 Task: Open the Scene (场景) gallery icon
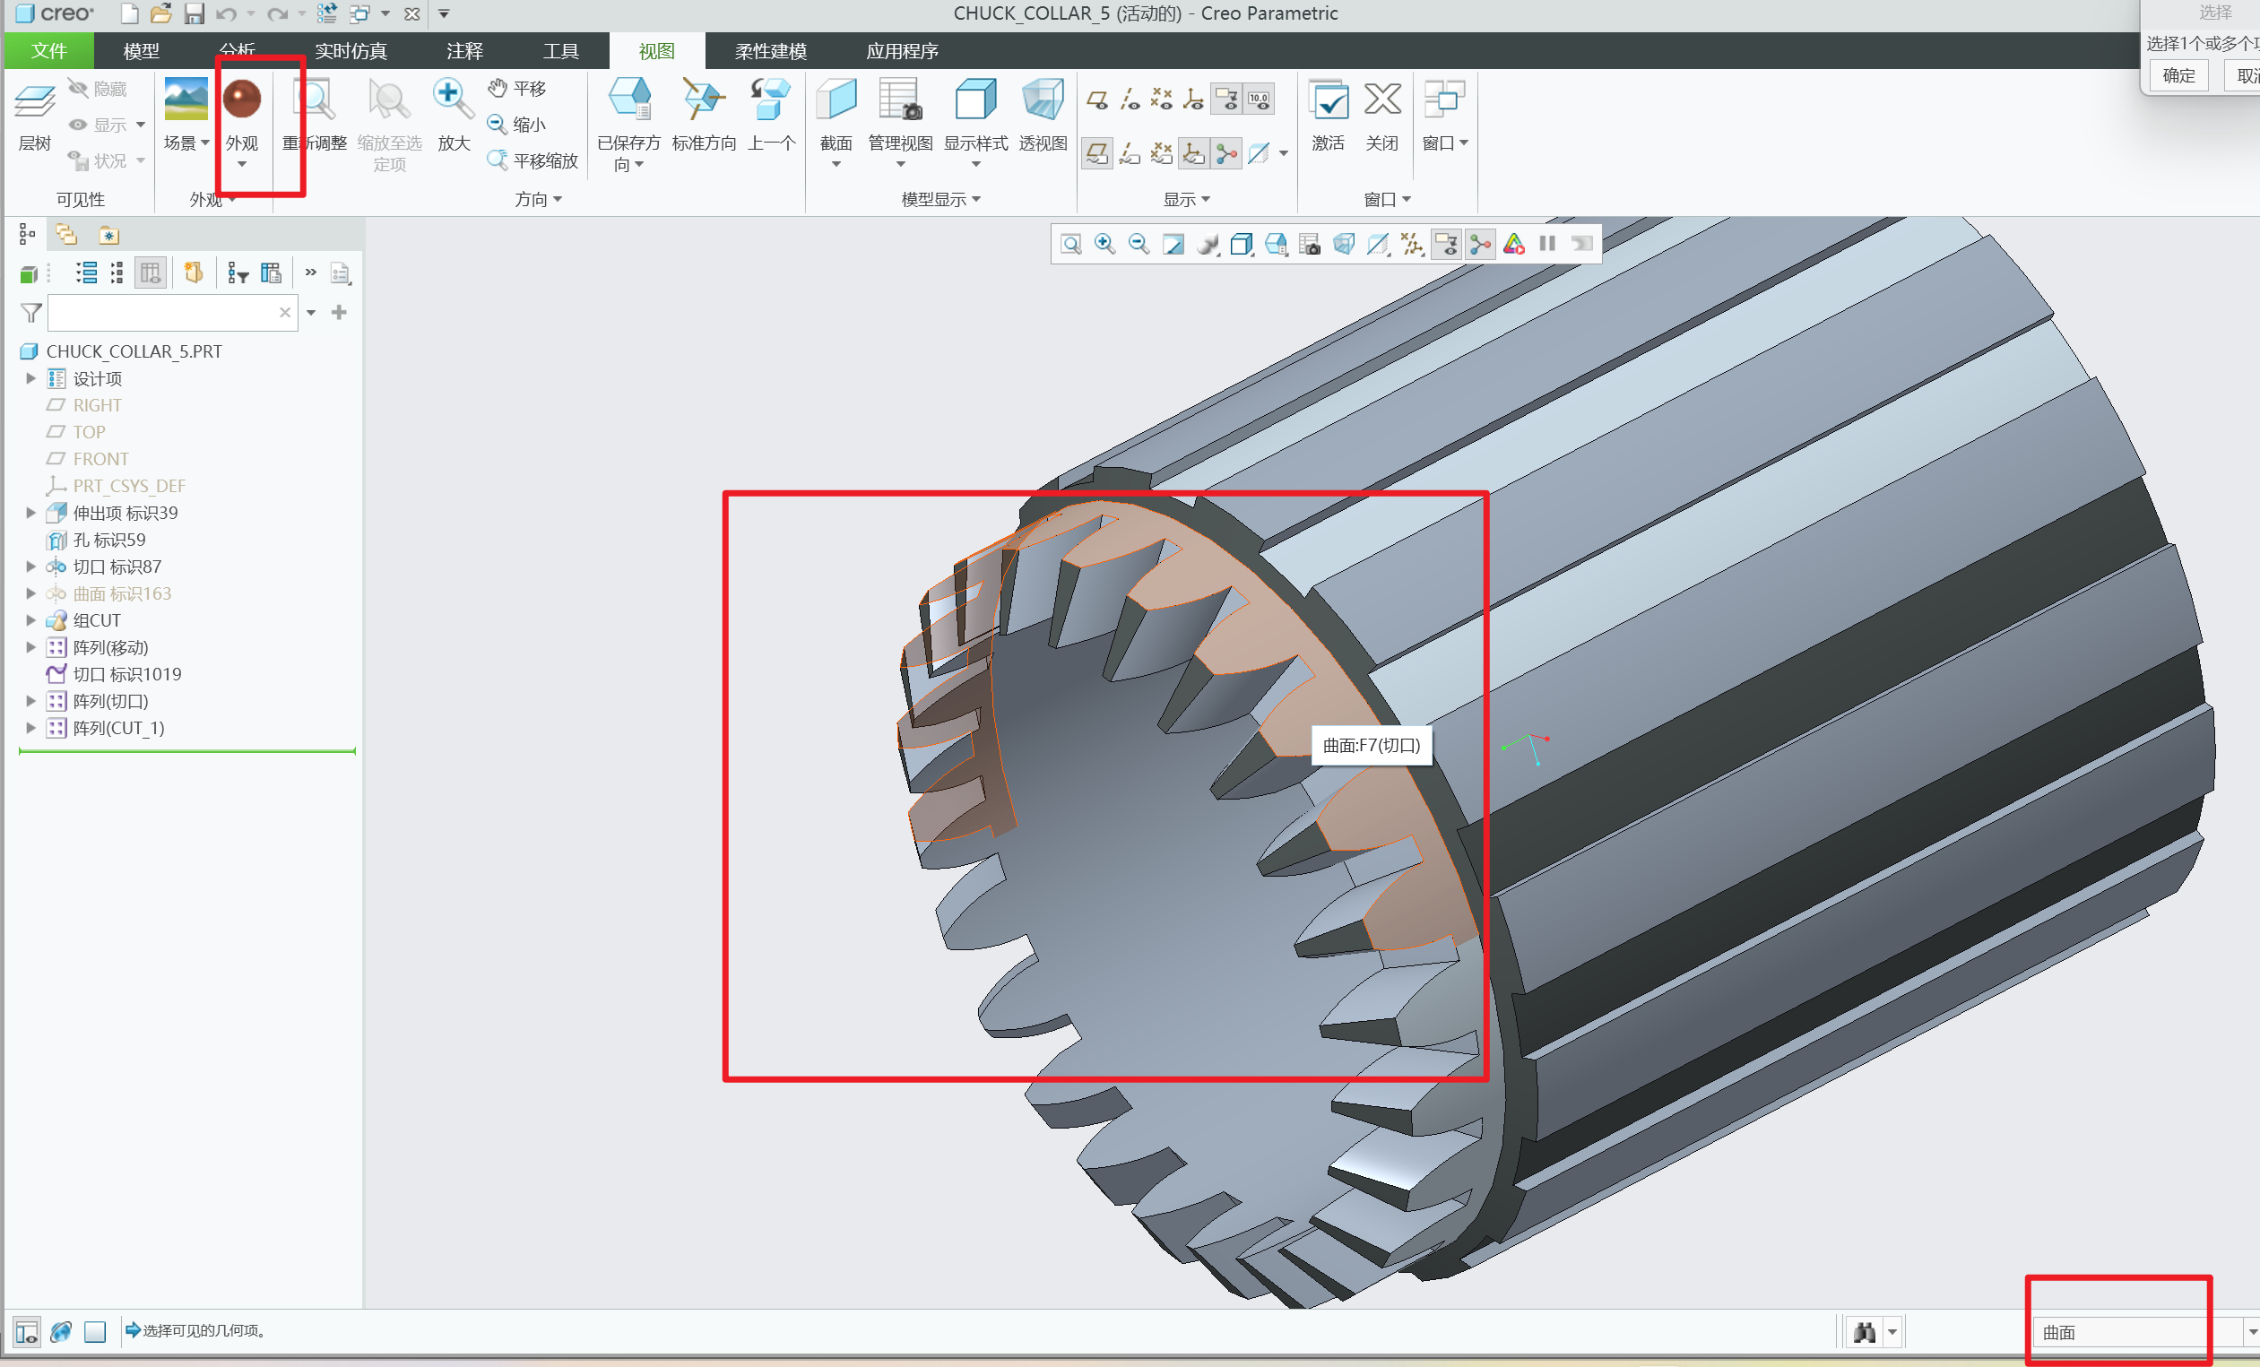pos(186,99)
